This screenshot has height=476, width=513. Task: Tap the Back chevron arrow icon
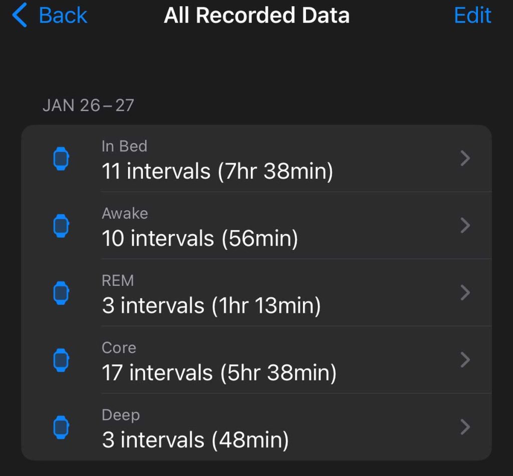[x=19, y=15]
